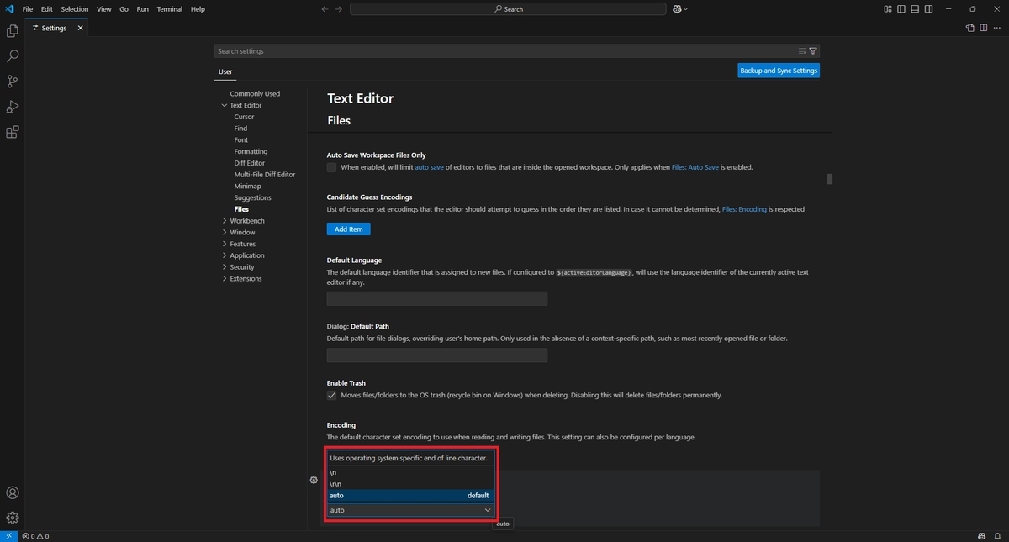
Task: Click Backup and Sync Settings button
Action: point(779,71)
